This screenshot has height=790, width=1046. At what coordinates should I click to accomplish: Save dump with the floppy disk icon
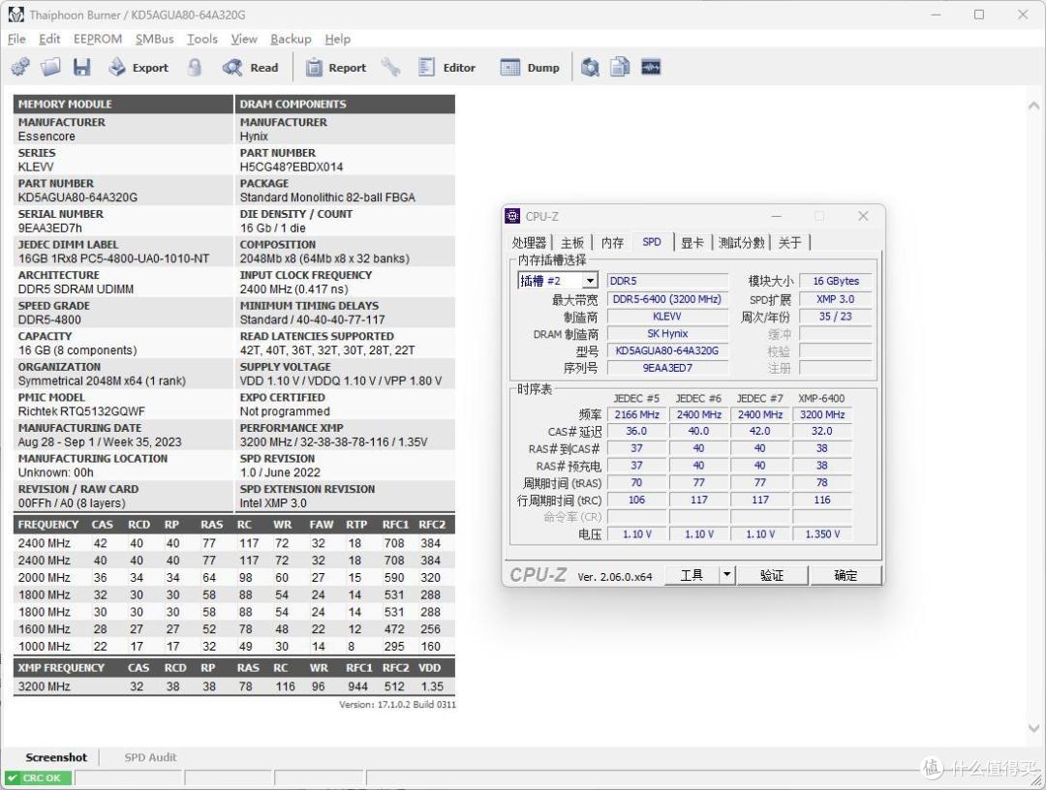pos(82,68)
